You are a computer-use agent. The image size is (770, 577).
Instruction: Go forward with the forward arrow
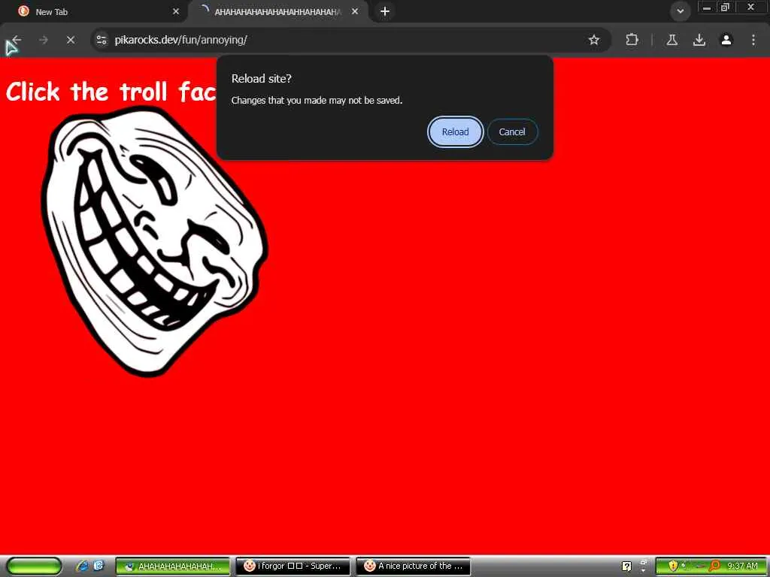click(44, 40)
